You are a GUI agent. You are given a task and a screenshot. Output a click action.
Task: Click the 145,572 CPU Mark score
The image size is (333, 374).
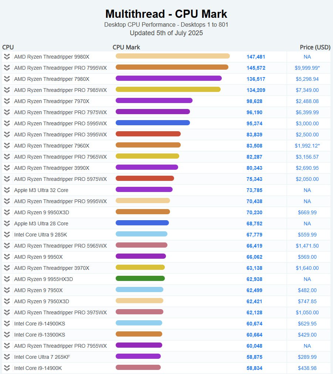256,68
